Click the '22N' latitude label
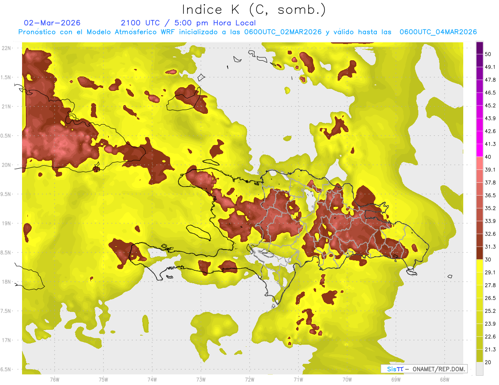499x385 pixels. [6, 48]
